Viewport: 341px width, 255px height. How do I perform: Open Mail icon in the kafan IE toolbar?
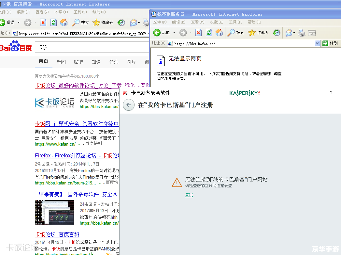[x=289, y=33]
